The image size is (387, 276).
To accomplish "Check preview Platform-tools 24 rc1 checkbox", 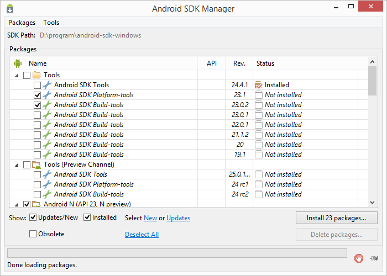I will click(x=37, y=184).
